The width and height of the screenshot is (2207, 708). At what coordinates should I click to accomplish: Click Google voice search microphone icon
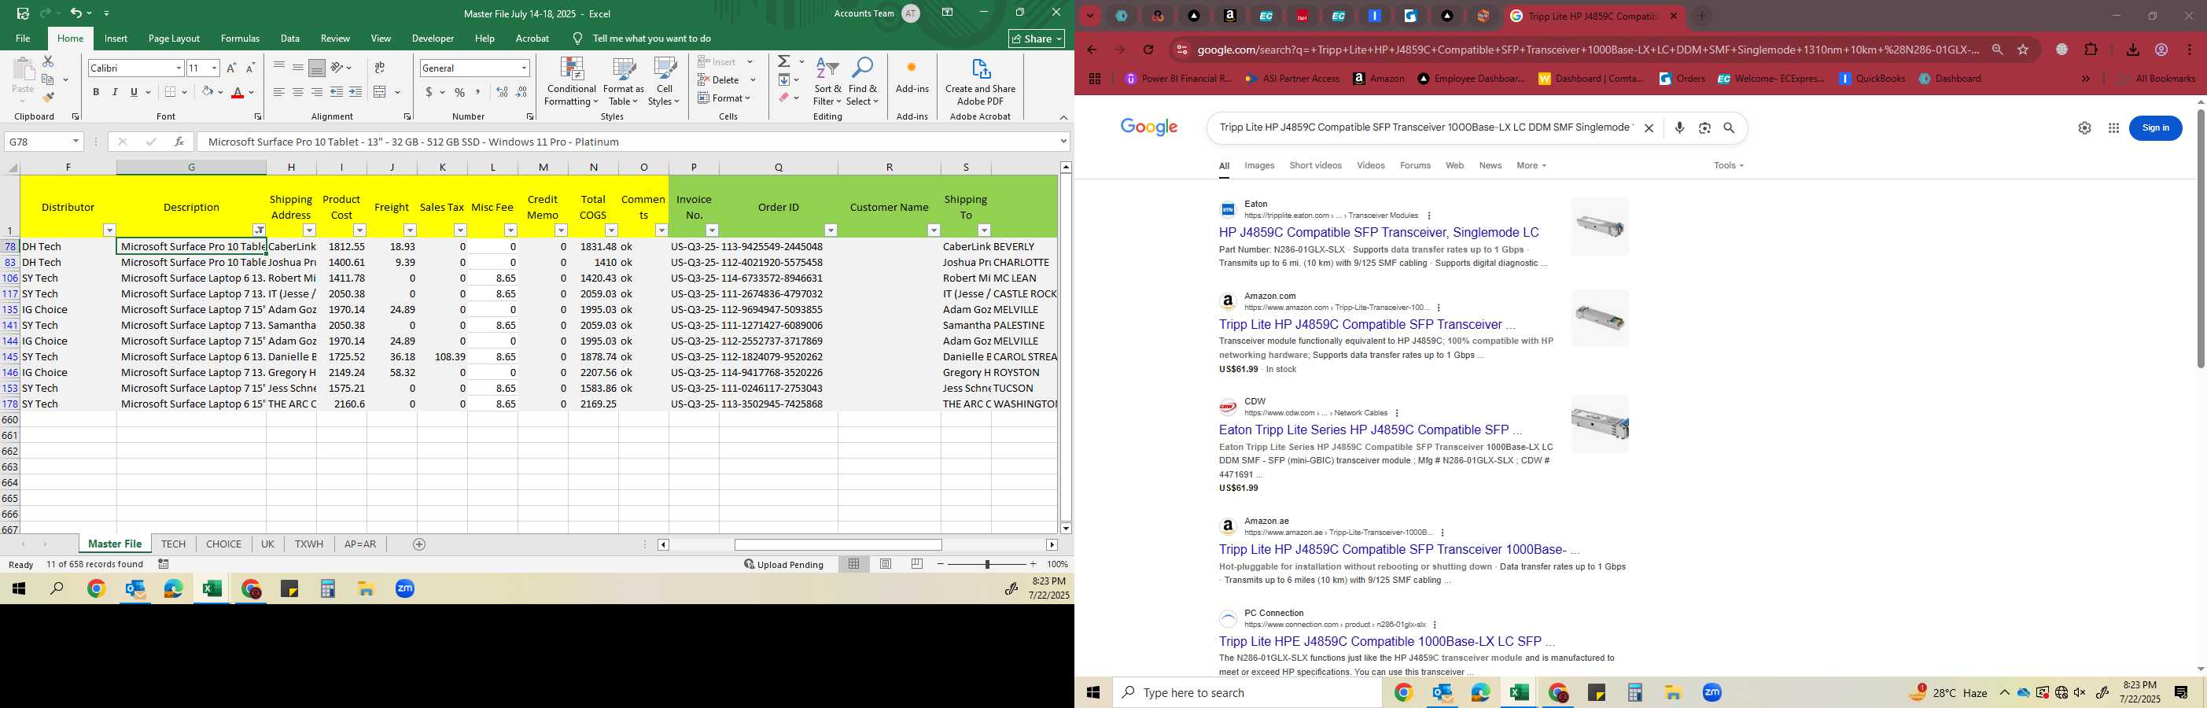click(x=1679, y=127)
